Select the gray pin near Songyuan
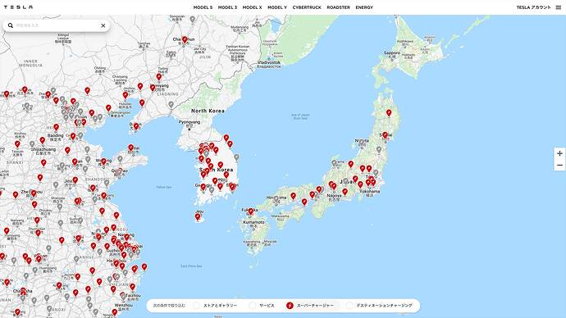The height and width of the screenshot is (318, 566). click(193, 19)
